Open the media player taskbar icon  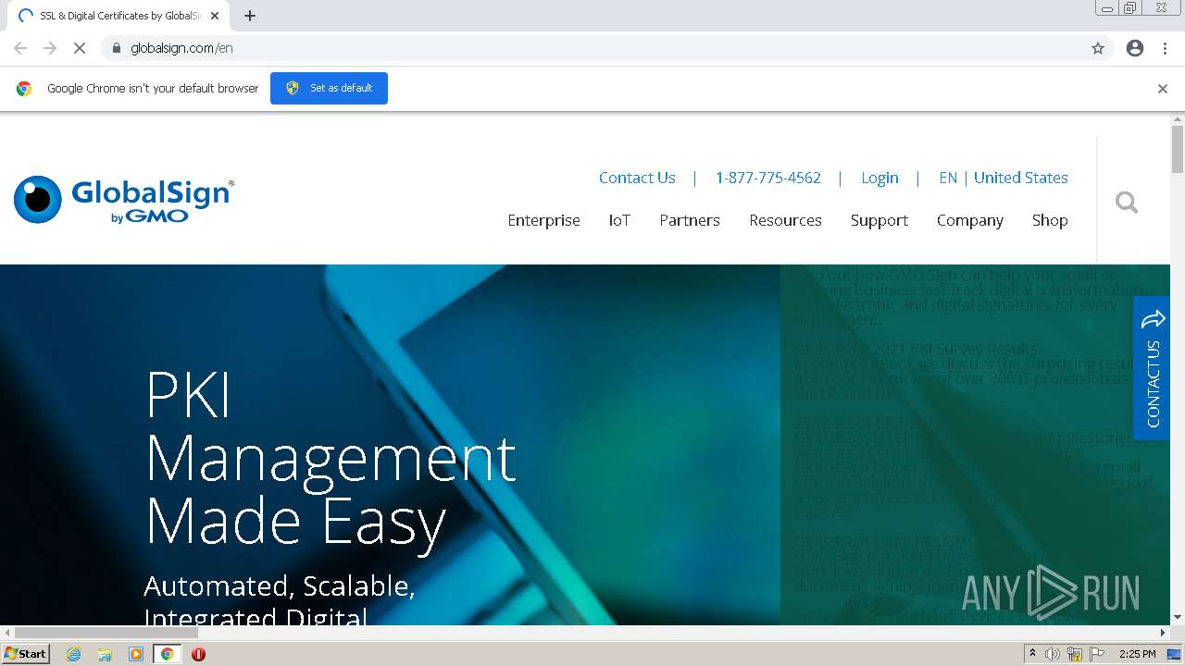click(136, 654)
